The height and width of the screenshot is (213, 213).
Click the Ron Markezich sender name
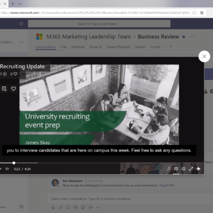coord(72,181)
